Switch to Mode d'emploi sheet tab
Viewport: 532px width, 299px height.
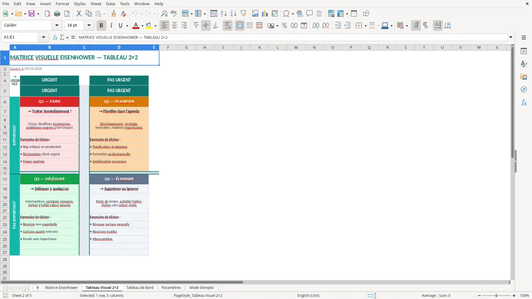pyautogui.click(x=201, y=287)
